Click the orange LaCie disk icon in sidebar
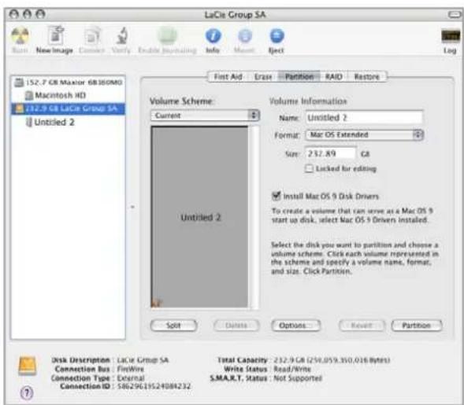 [19, 109]
